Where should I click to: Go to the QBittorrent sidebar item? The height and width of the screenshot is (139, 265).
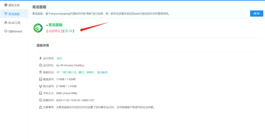(x=13, y=31)
